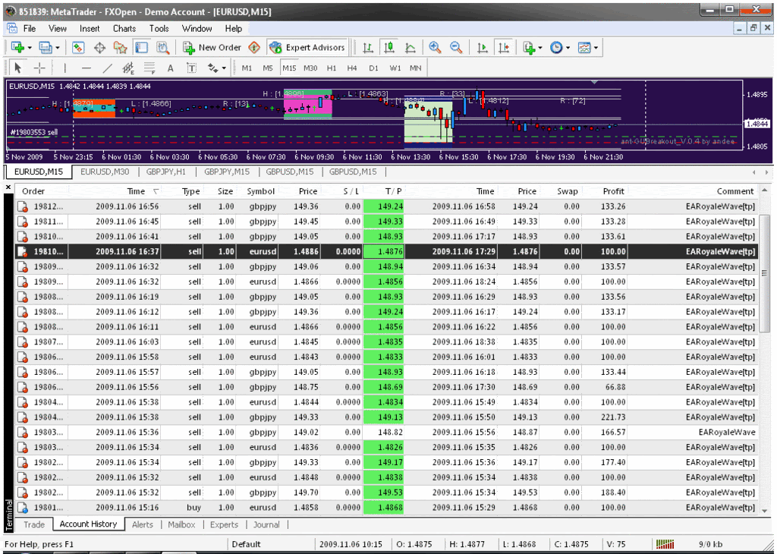This screenshot has height=554, width=777.
Task: Expand the Templates dropdown arrow
Action: click(x=596, y=48)
